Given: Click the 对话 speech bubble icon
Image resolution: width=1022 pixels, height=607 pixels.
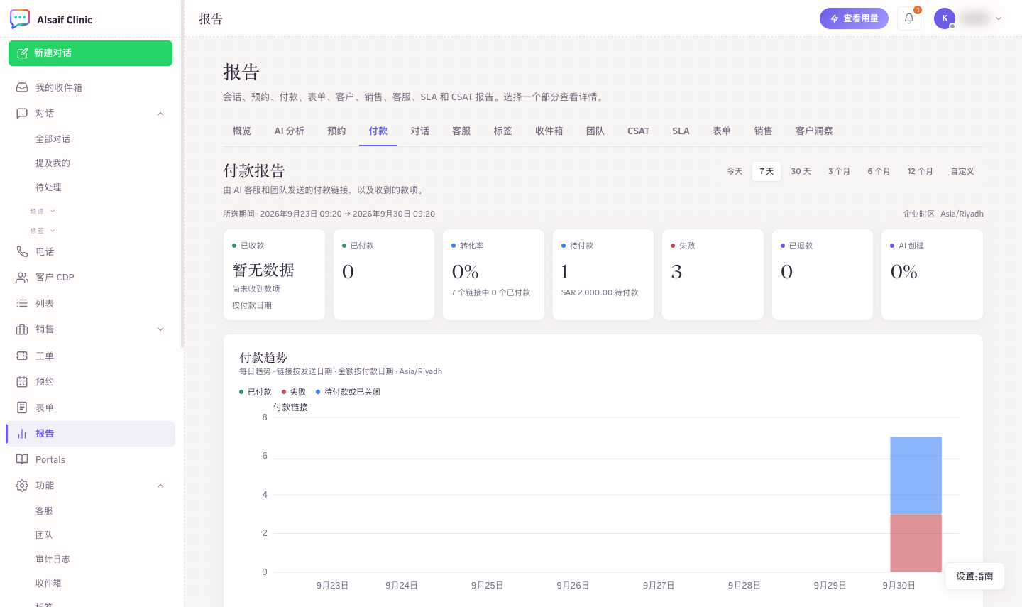Looking at the screenshot, I should (22, 113).
